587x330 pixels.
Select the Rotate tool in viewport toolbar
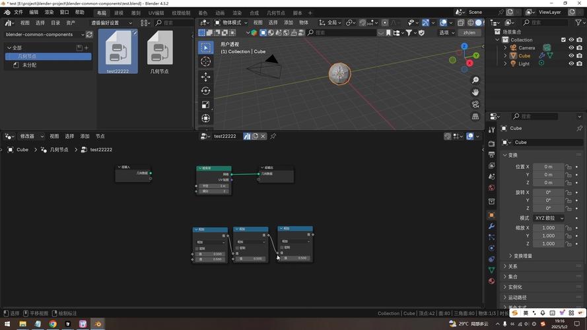click(205, 91)
